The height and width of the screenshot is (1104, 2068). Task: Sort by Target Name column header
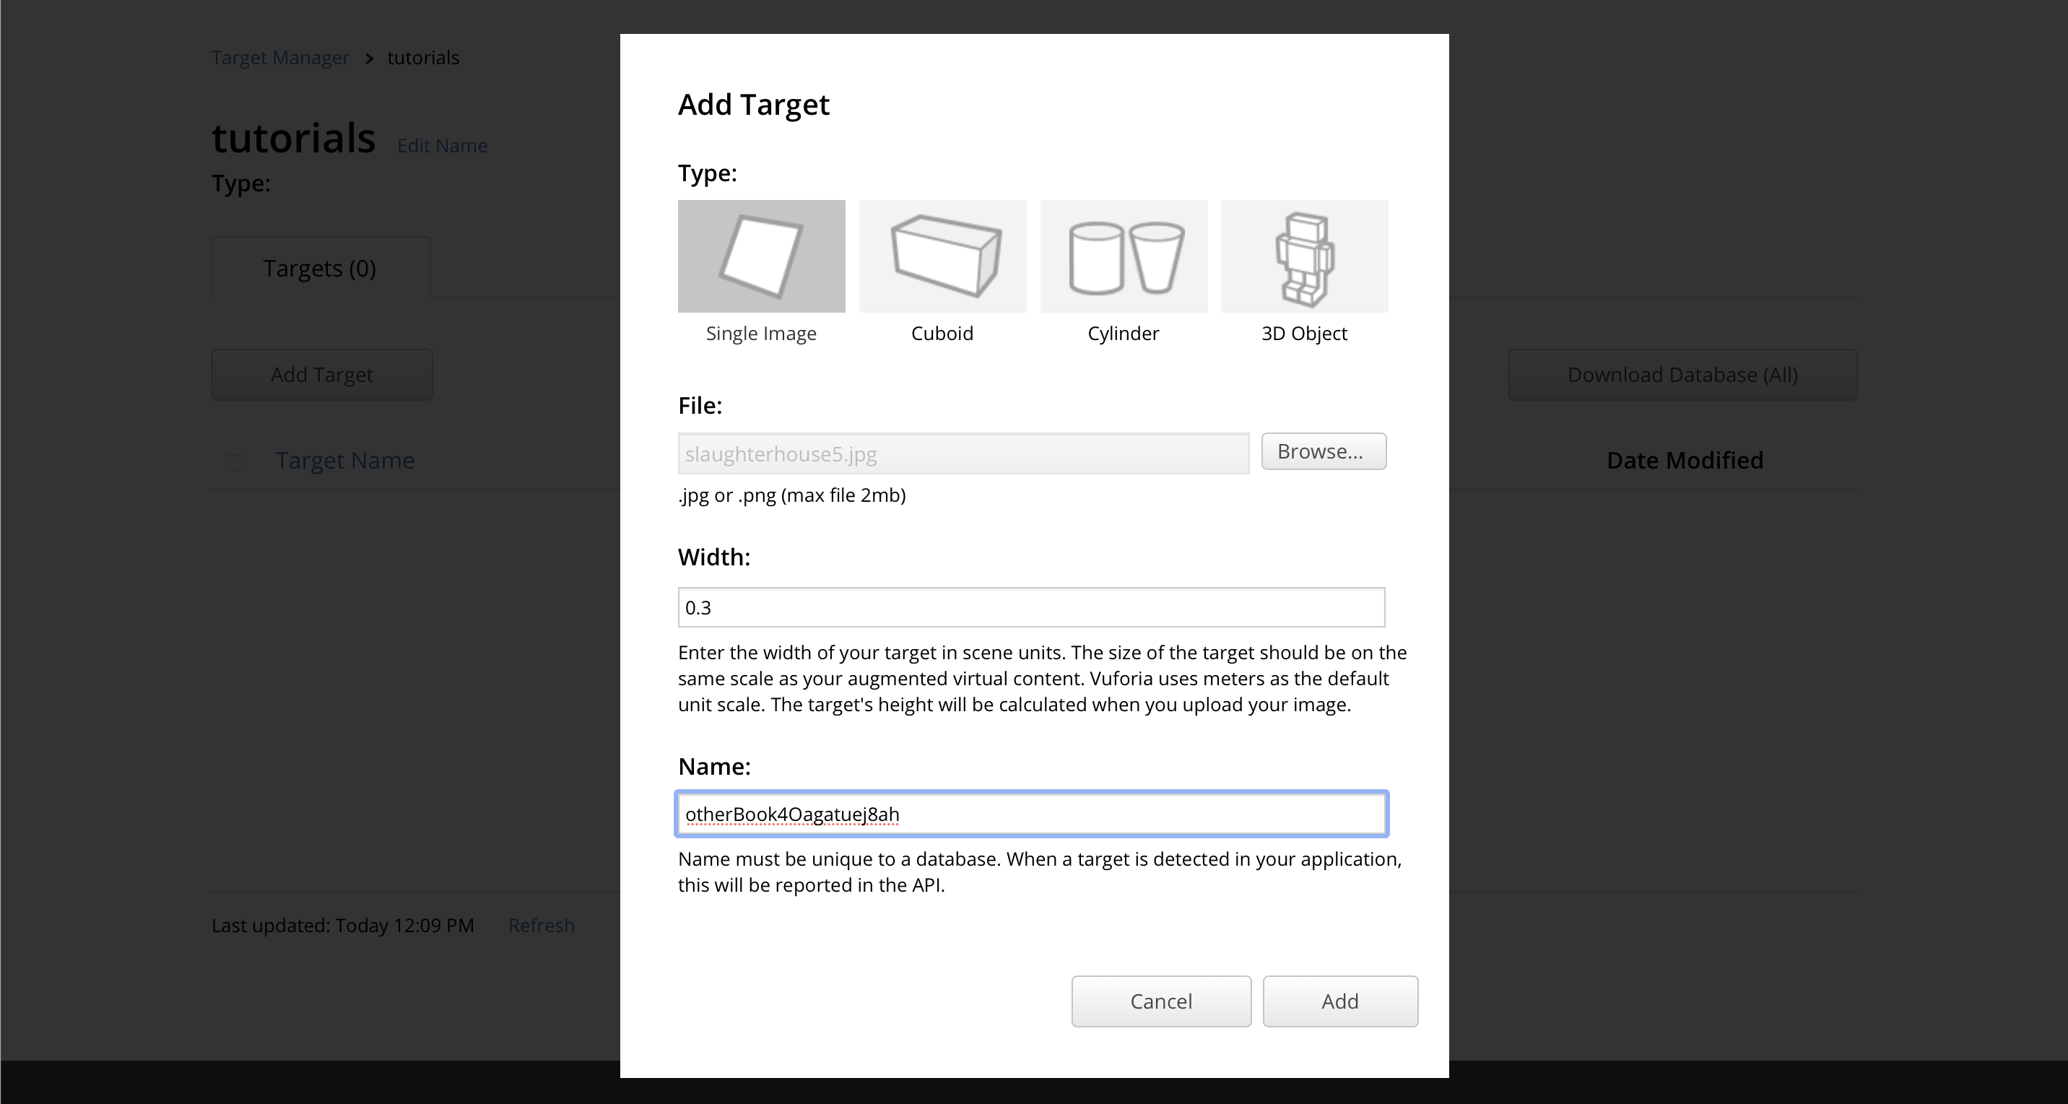pos(345,460)
